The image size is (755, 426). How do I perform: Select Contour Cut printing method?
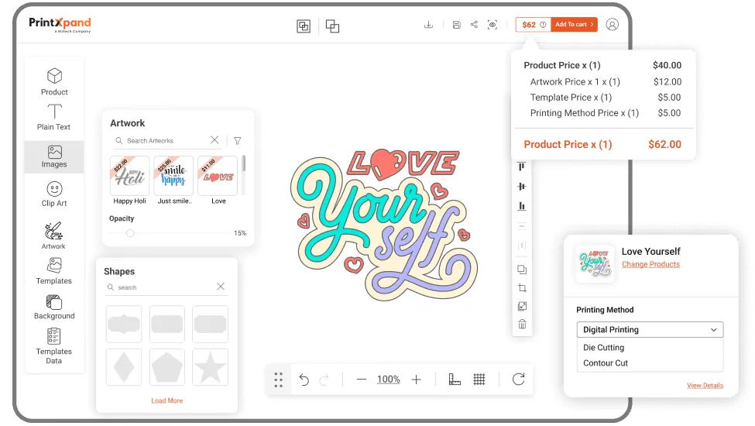click(606, 363)
